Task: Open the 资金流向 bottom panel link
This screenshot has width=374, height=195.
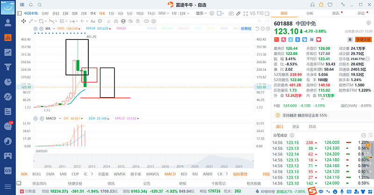Action: (39, 183)
